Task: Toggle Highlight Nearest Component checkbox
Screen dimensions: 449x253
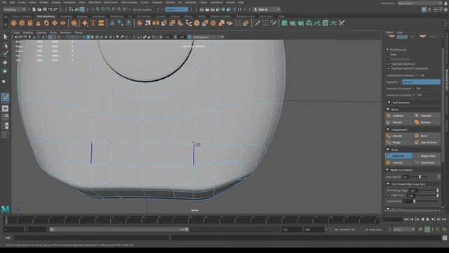Action: click(x=389, y=69)
